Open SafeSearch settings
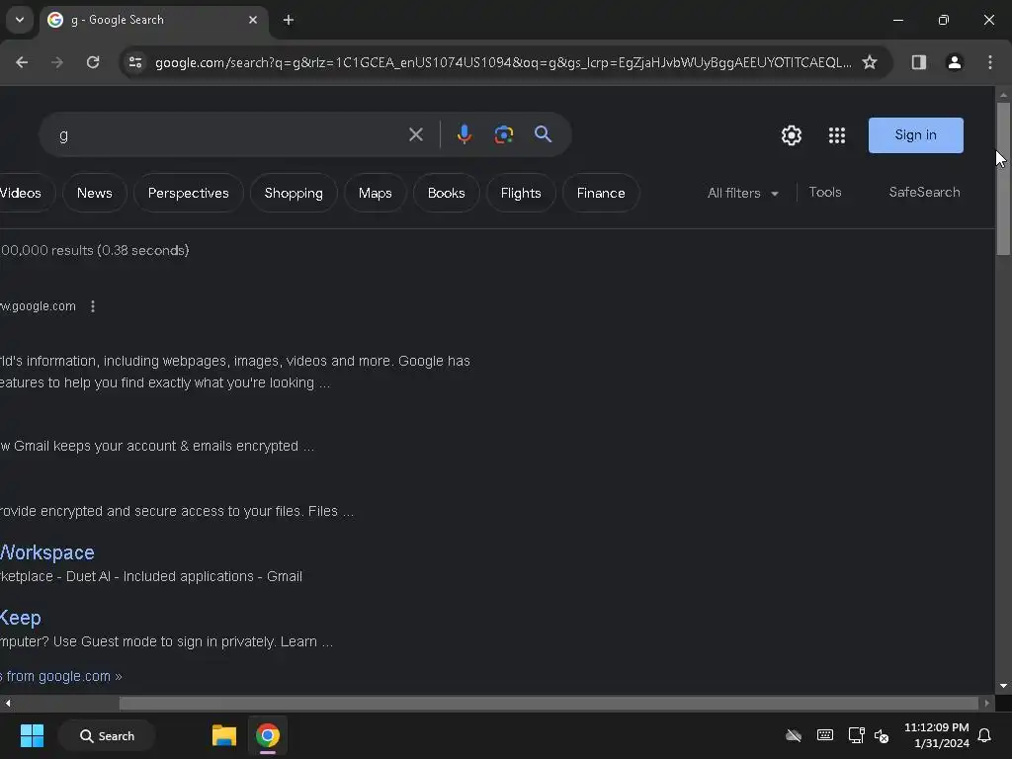 [x=924, y=193]
